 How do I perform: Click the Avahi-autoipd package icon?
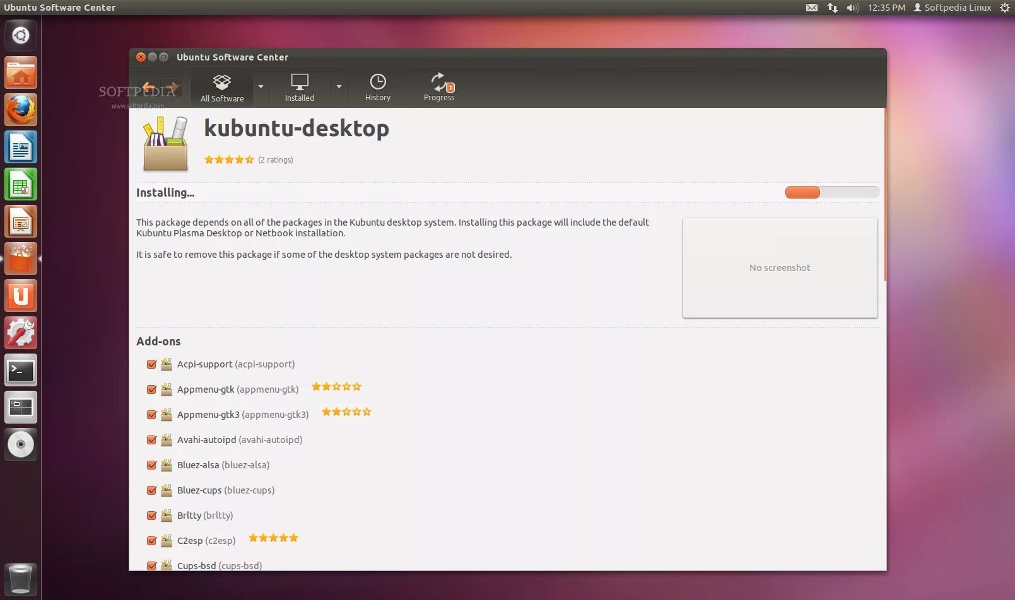click(167, 440)
